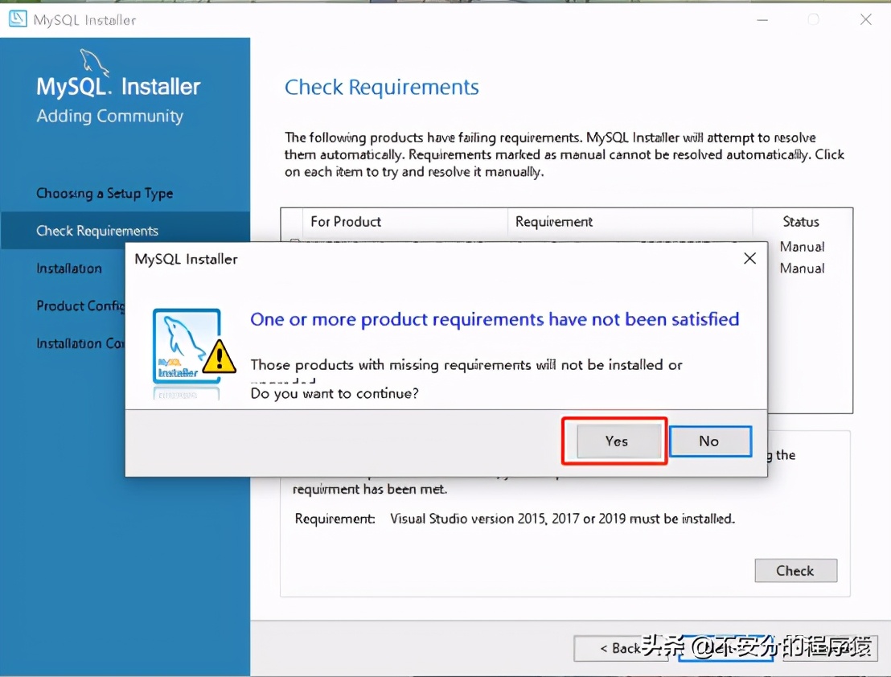Viewport: 891px width, 677px height.
Task: Click the 'requirements have not been satisfied' heading
Action: [x=495, y=319]
